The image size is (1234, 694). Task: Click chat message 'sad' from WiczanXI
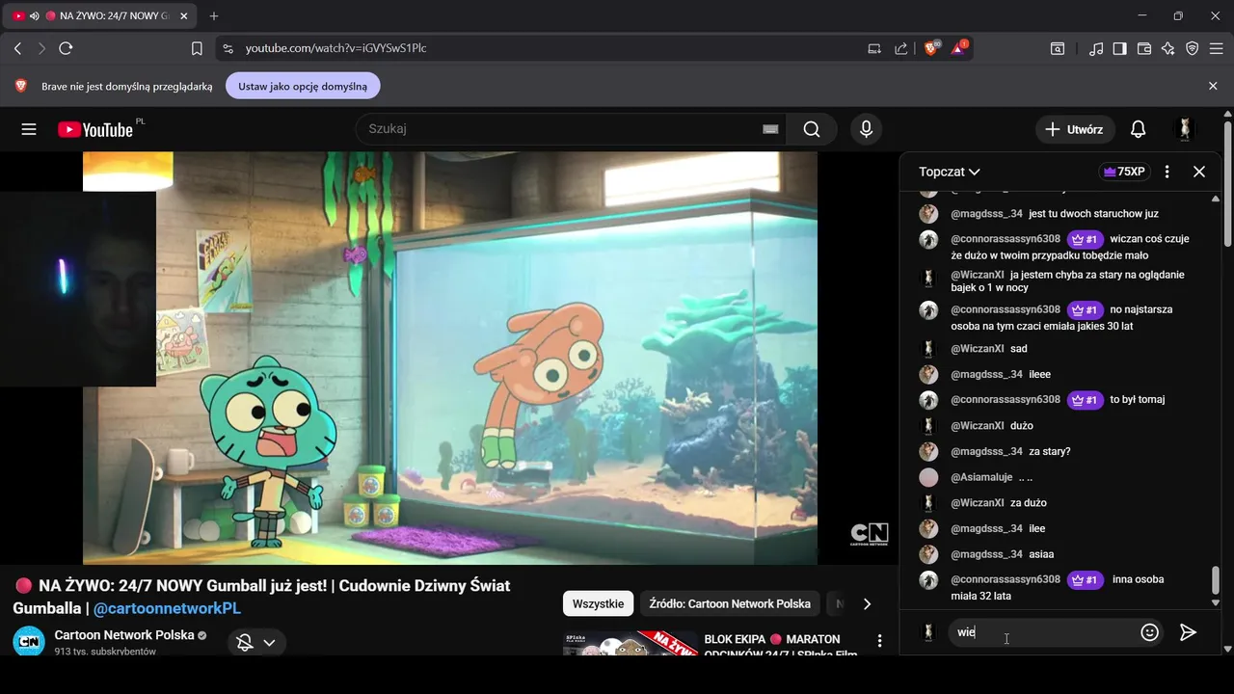click(1019, 349)
